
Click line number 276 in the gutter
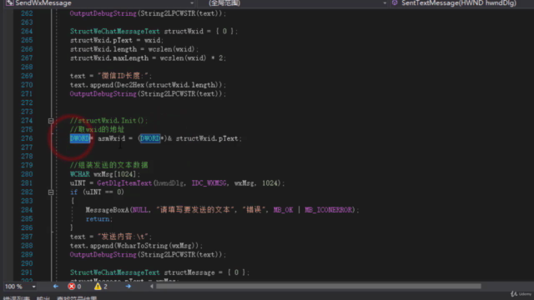27,138
